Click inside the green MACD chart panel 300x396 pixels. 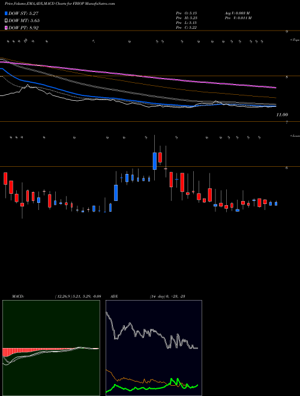coord(51,348)
